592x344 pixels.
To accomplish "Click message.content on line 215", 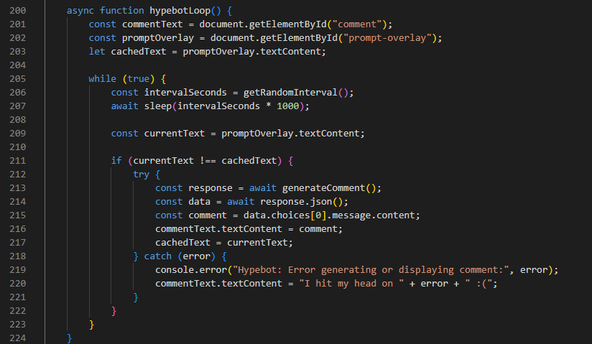I will click(x=374, y=215).
